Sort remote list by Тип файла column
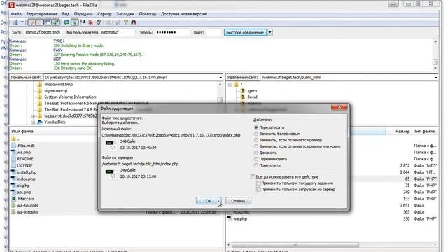448x252 pixels. [x=424, y=131]
